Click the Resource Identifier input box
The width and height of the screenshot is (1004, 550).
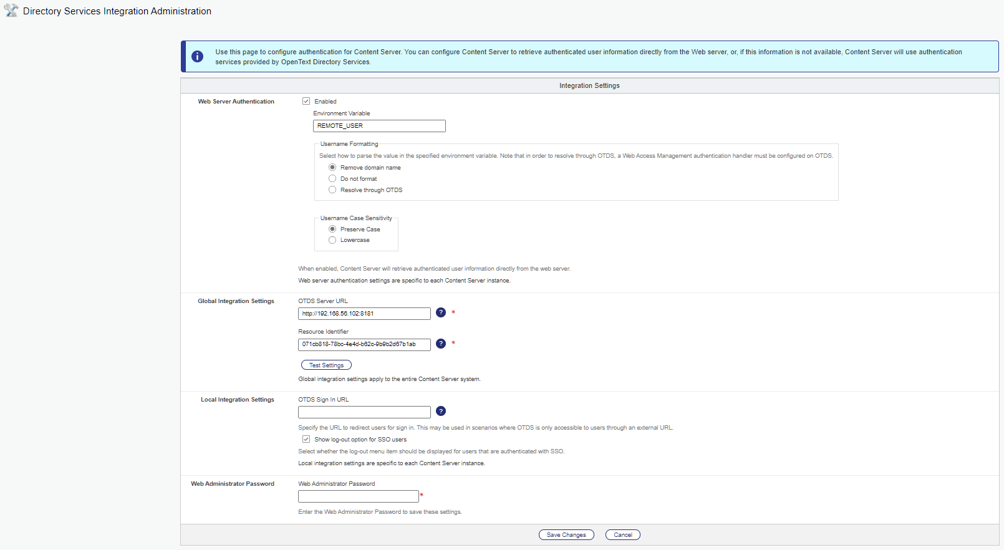tap(364, 345)
